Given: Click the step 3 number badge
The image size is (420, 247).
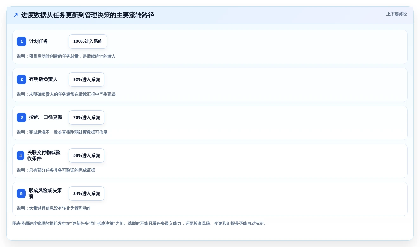Looking at the screenshot, I should [x=22, y=117].
